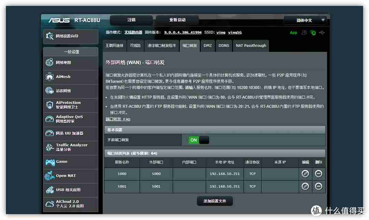
Task: Click the 注销 logout button
Action: coord(131,20)
